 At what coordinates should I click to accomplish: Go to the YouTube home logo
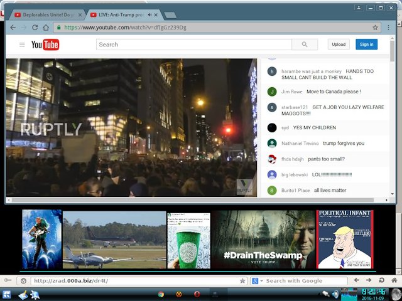click(x=45, y=45)
